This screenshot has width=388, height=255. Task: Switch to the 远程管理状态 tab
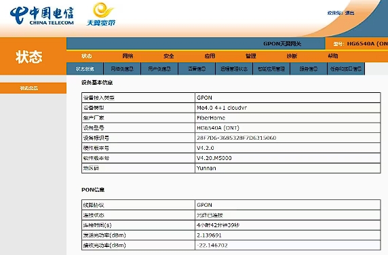click(234, 68)
